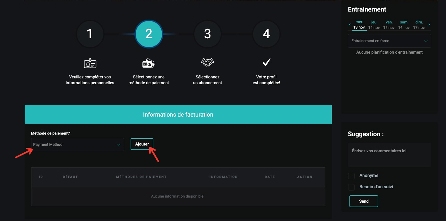Advance to next week arrow in Entrainement
The image size is (446, 221).
tap(429, 24)
